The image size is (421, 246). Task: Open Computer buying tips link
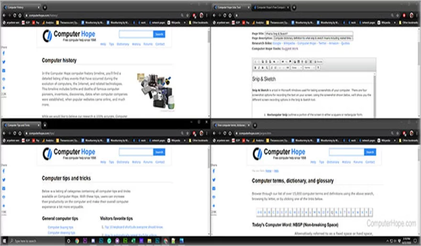60,227
